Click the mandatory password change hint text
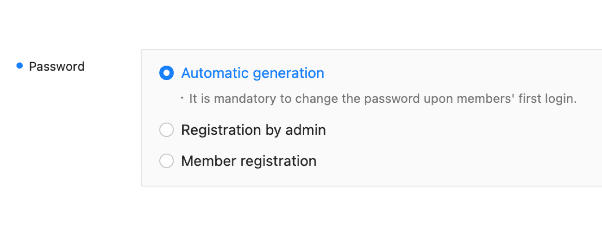602x237 pixels. coord(383,99)
